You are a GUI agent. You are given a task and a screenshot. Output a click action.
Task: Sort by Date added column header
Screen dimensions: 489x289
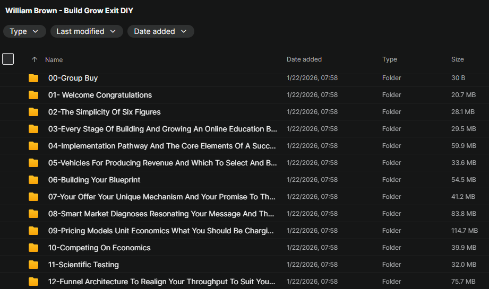click(304, 59)
